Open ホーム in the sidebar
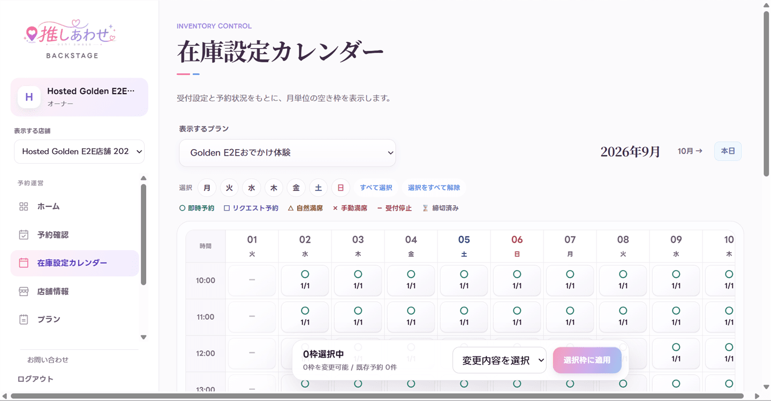This screenshot has width=771, height=401. pyautogui.click(x=75, y=206)
